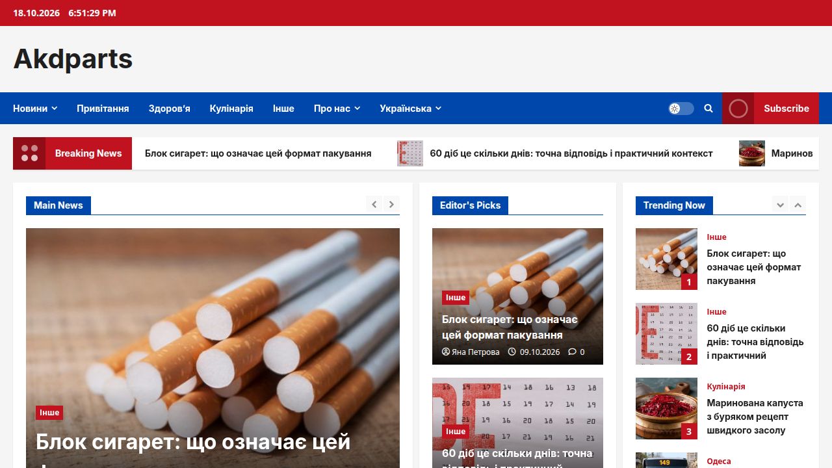Click the 6:51:29 PM clock text
The width and height of the screenshot is (832, 468).
pos(92,13)
